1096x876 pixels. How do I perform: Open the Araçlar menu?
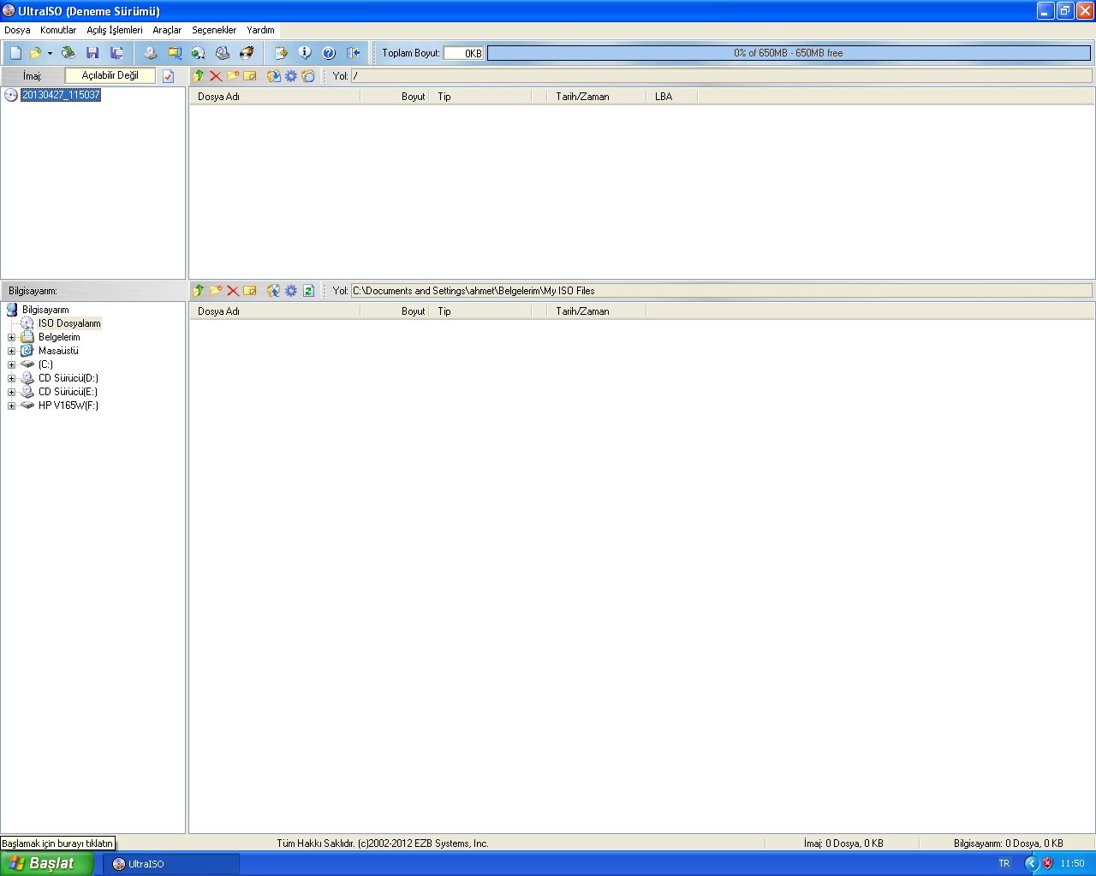click(x=167, y=30)
